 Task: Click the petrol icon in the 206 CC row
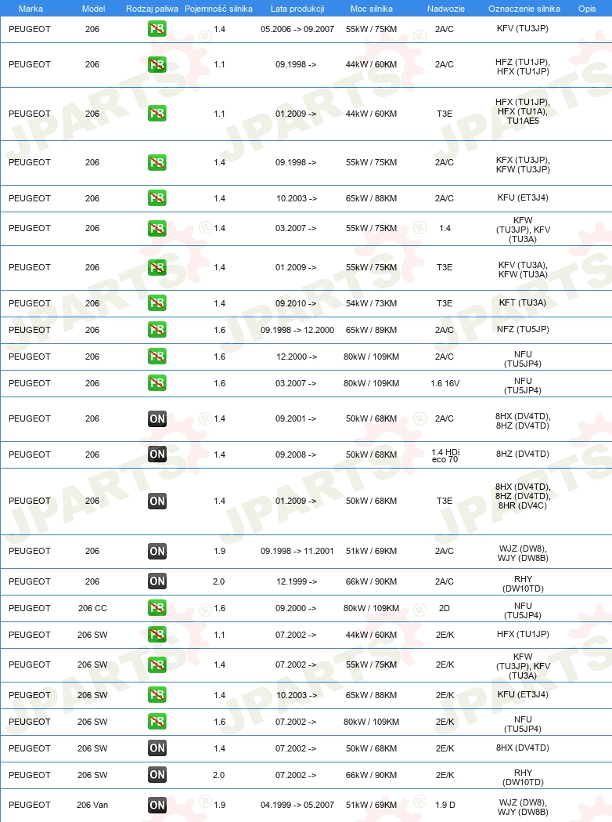click(x=157, y=608)
